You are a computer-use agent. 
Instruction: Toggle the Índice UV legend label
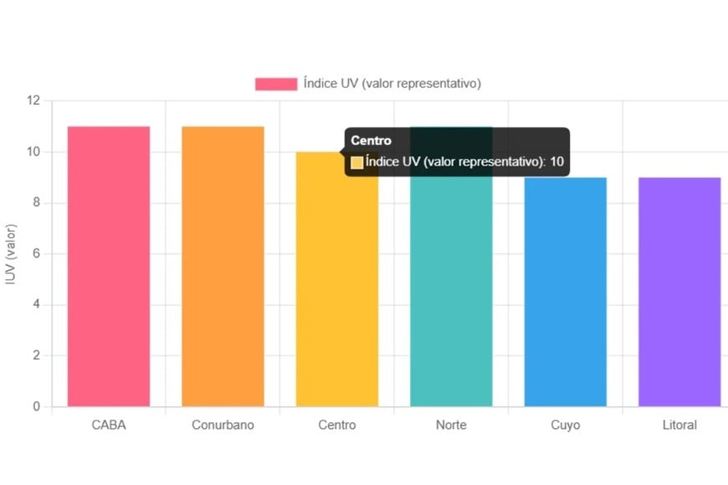(392, 84)
